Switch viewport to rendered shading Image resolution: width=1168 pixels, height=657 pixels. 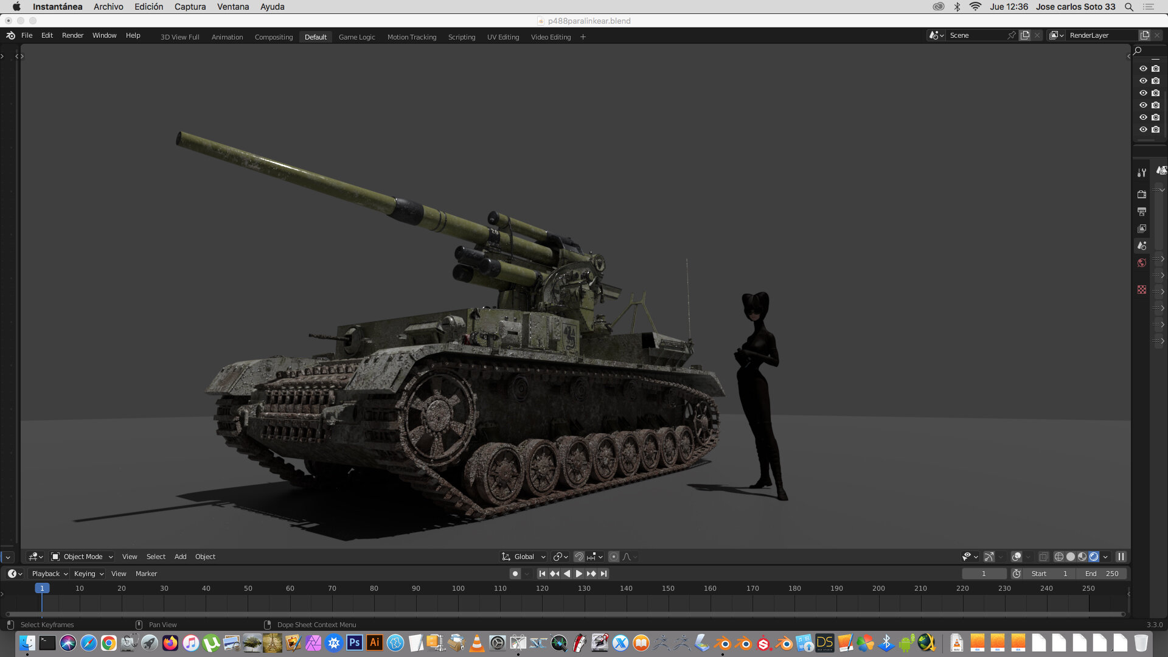pos(1094,557)
